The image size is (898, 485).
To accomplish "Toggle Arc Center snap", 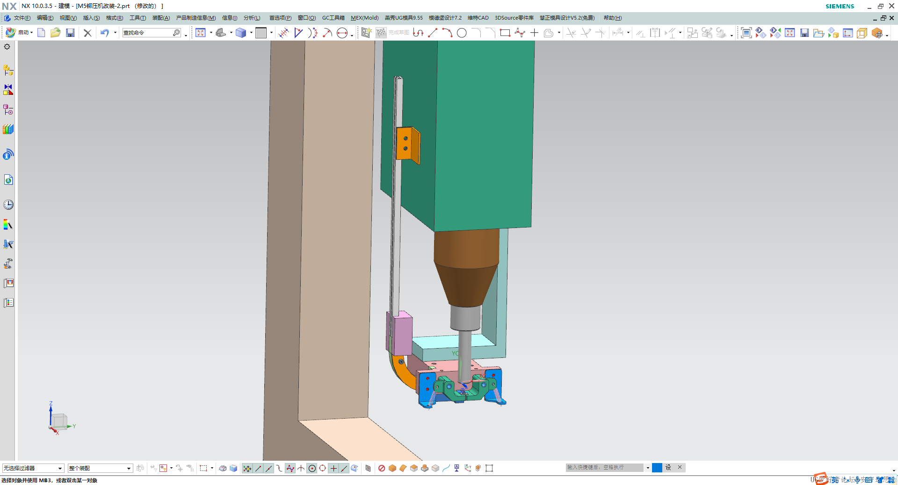I will click(312, 468).
